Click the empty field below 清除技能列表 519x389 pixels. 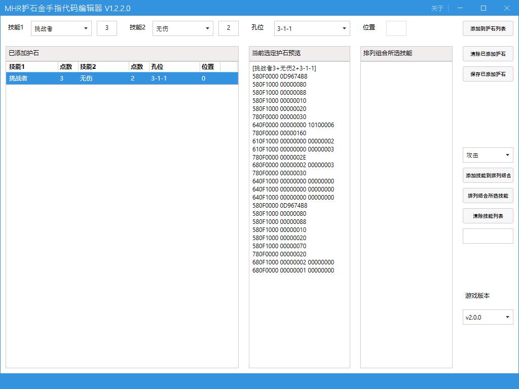coord(488,236)
